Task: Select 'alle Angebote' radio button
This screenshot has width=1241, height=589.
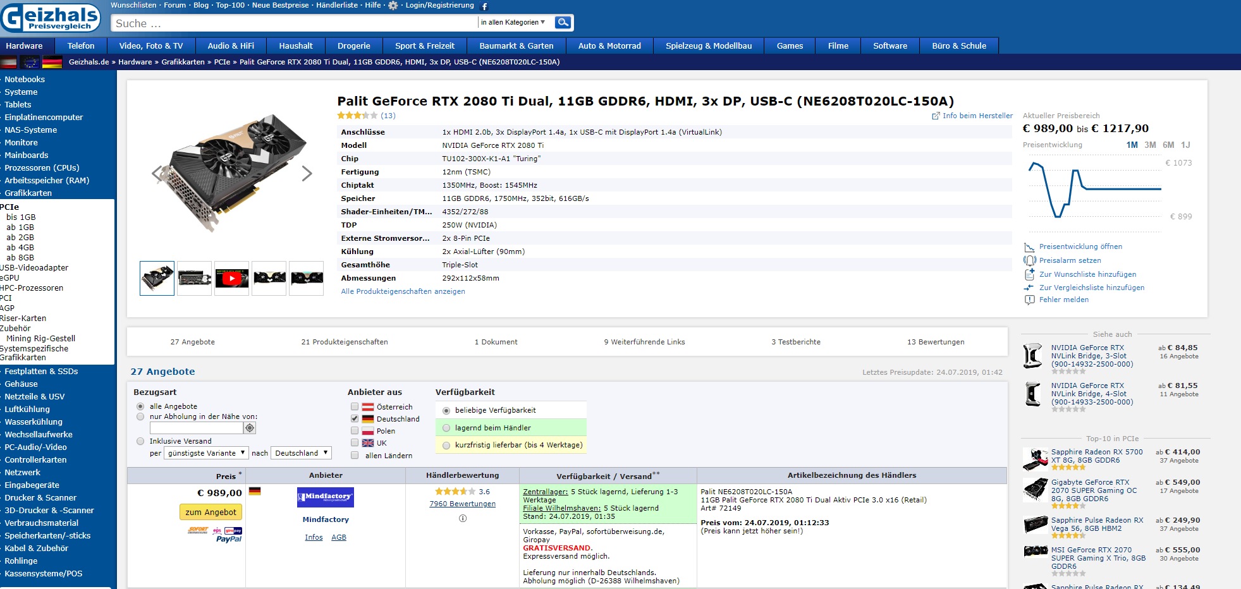Action: [x=140, y=406]
